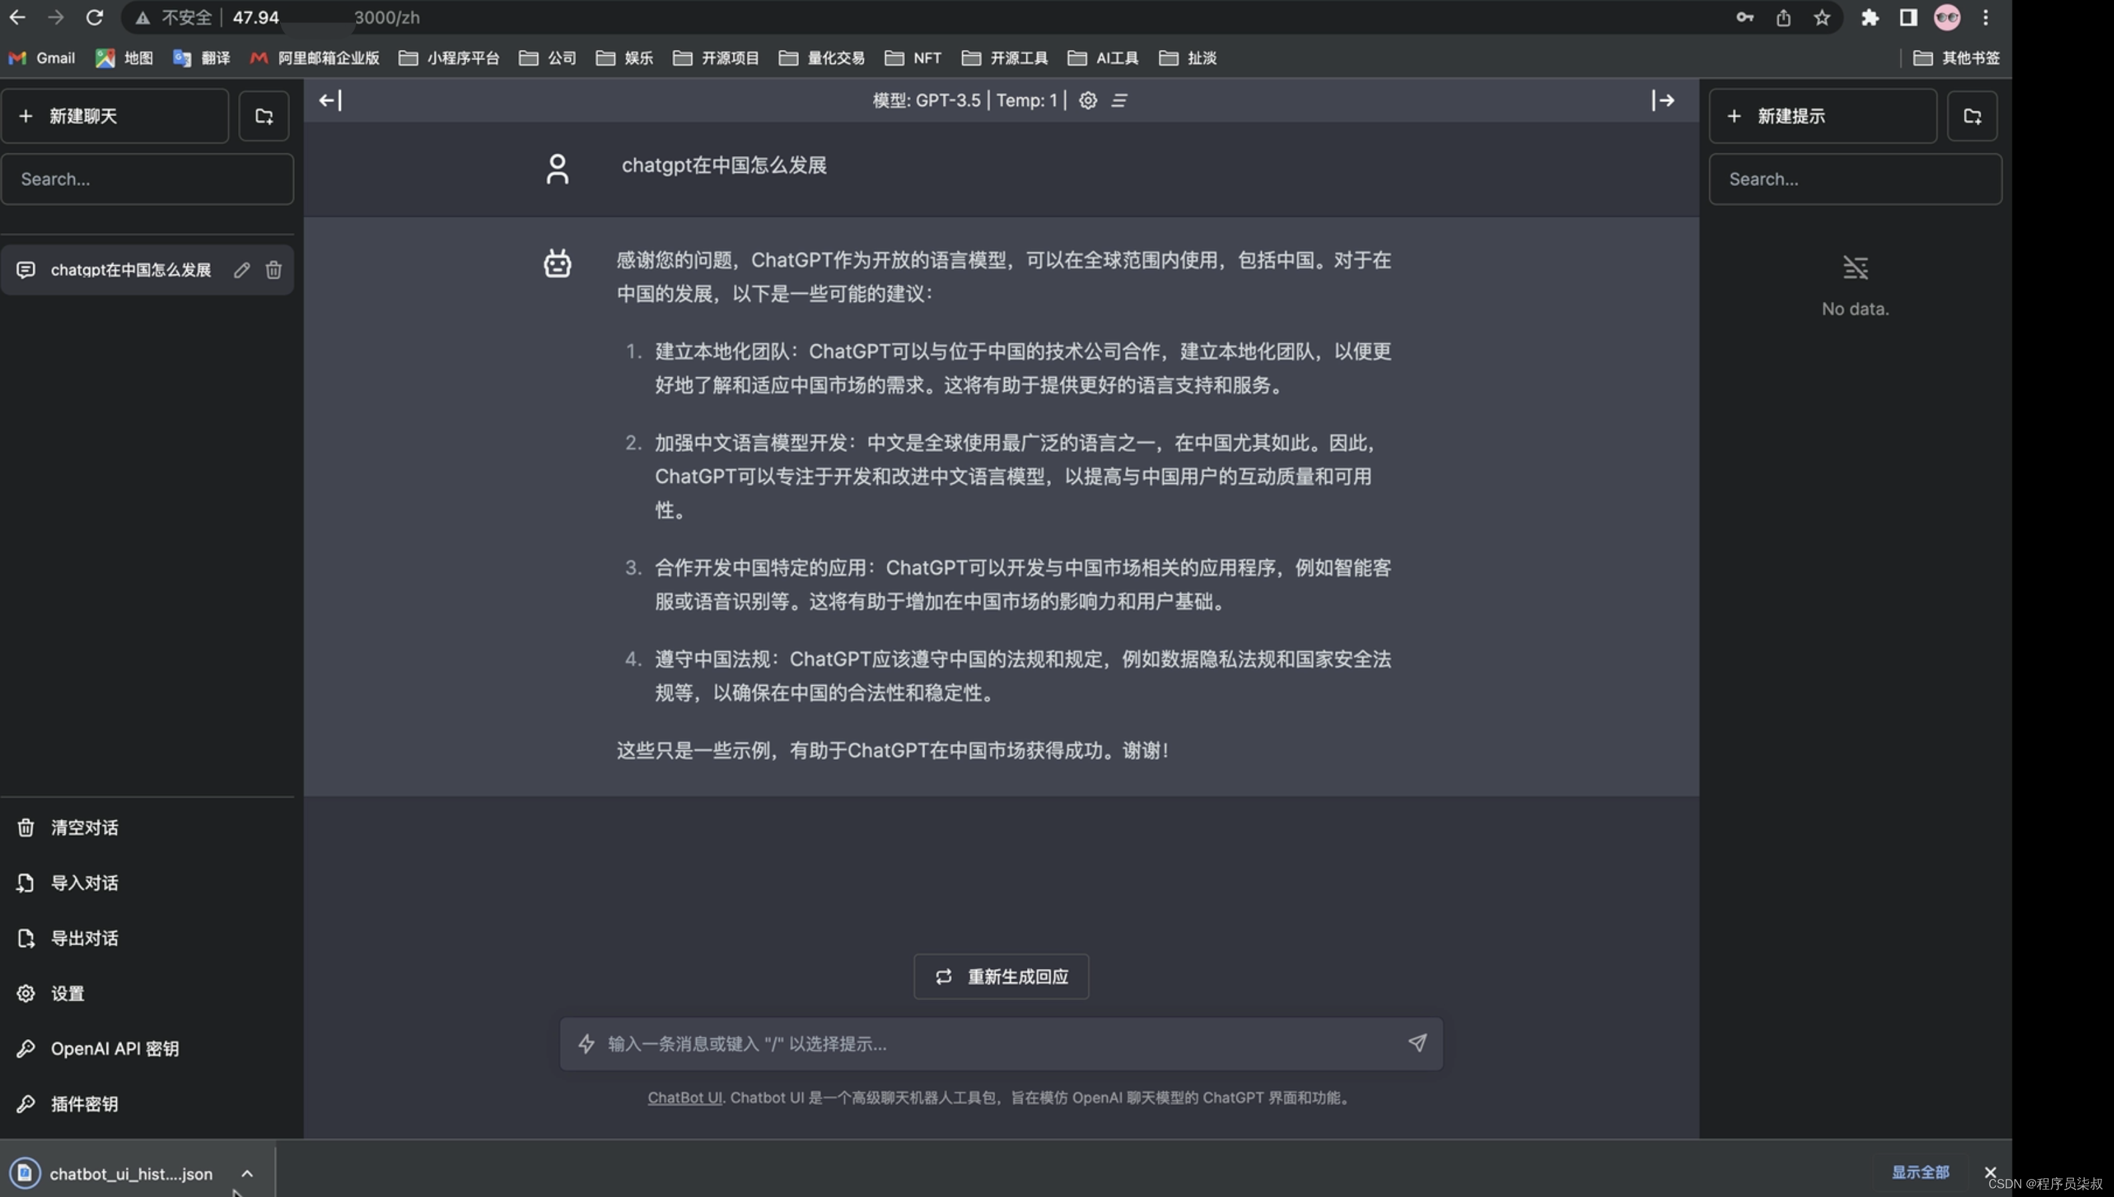
Task: Open the download item chevron menu
Action: (247, 1173)
